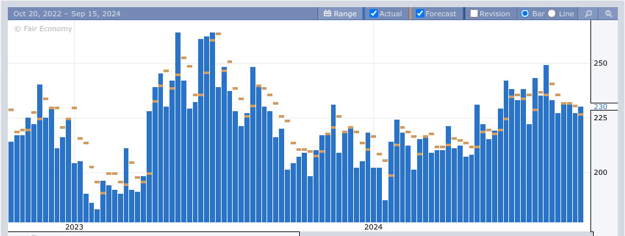The height and width of the screenshot is (236, 625).
Task: Select the Line chart radio option
Action: [x=551, y=14]
